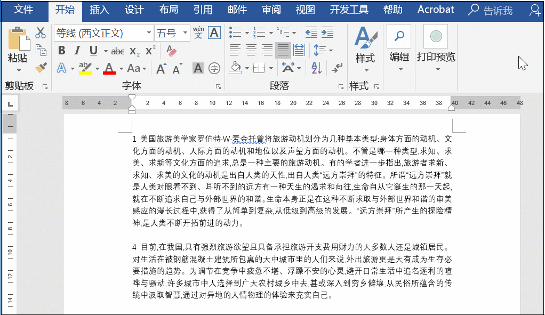This screenshot has width=545, height=315.
Task: Toggle the numbered list formatting
Action: (260, 32)
